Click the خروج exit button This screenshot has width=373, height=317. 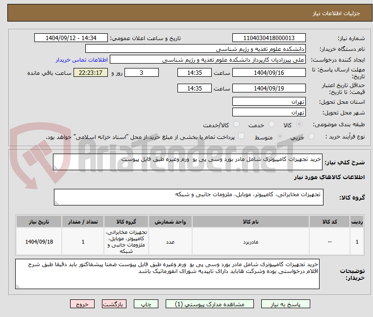click(x=82, y=304)
